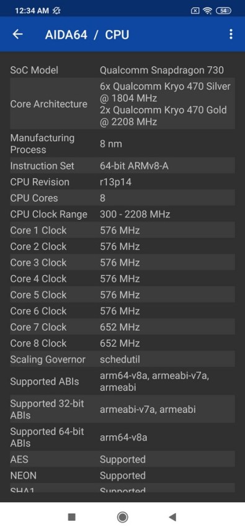Select the Core Architecture row

pyautogui.click(x=122, y=104)
